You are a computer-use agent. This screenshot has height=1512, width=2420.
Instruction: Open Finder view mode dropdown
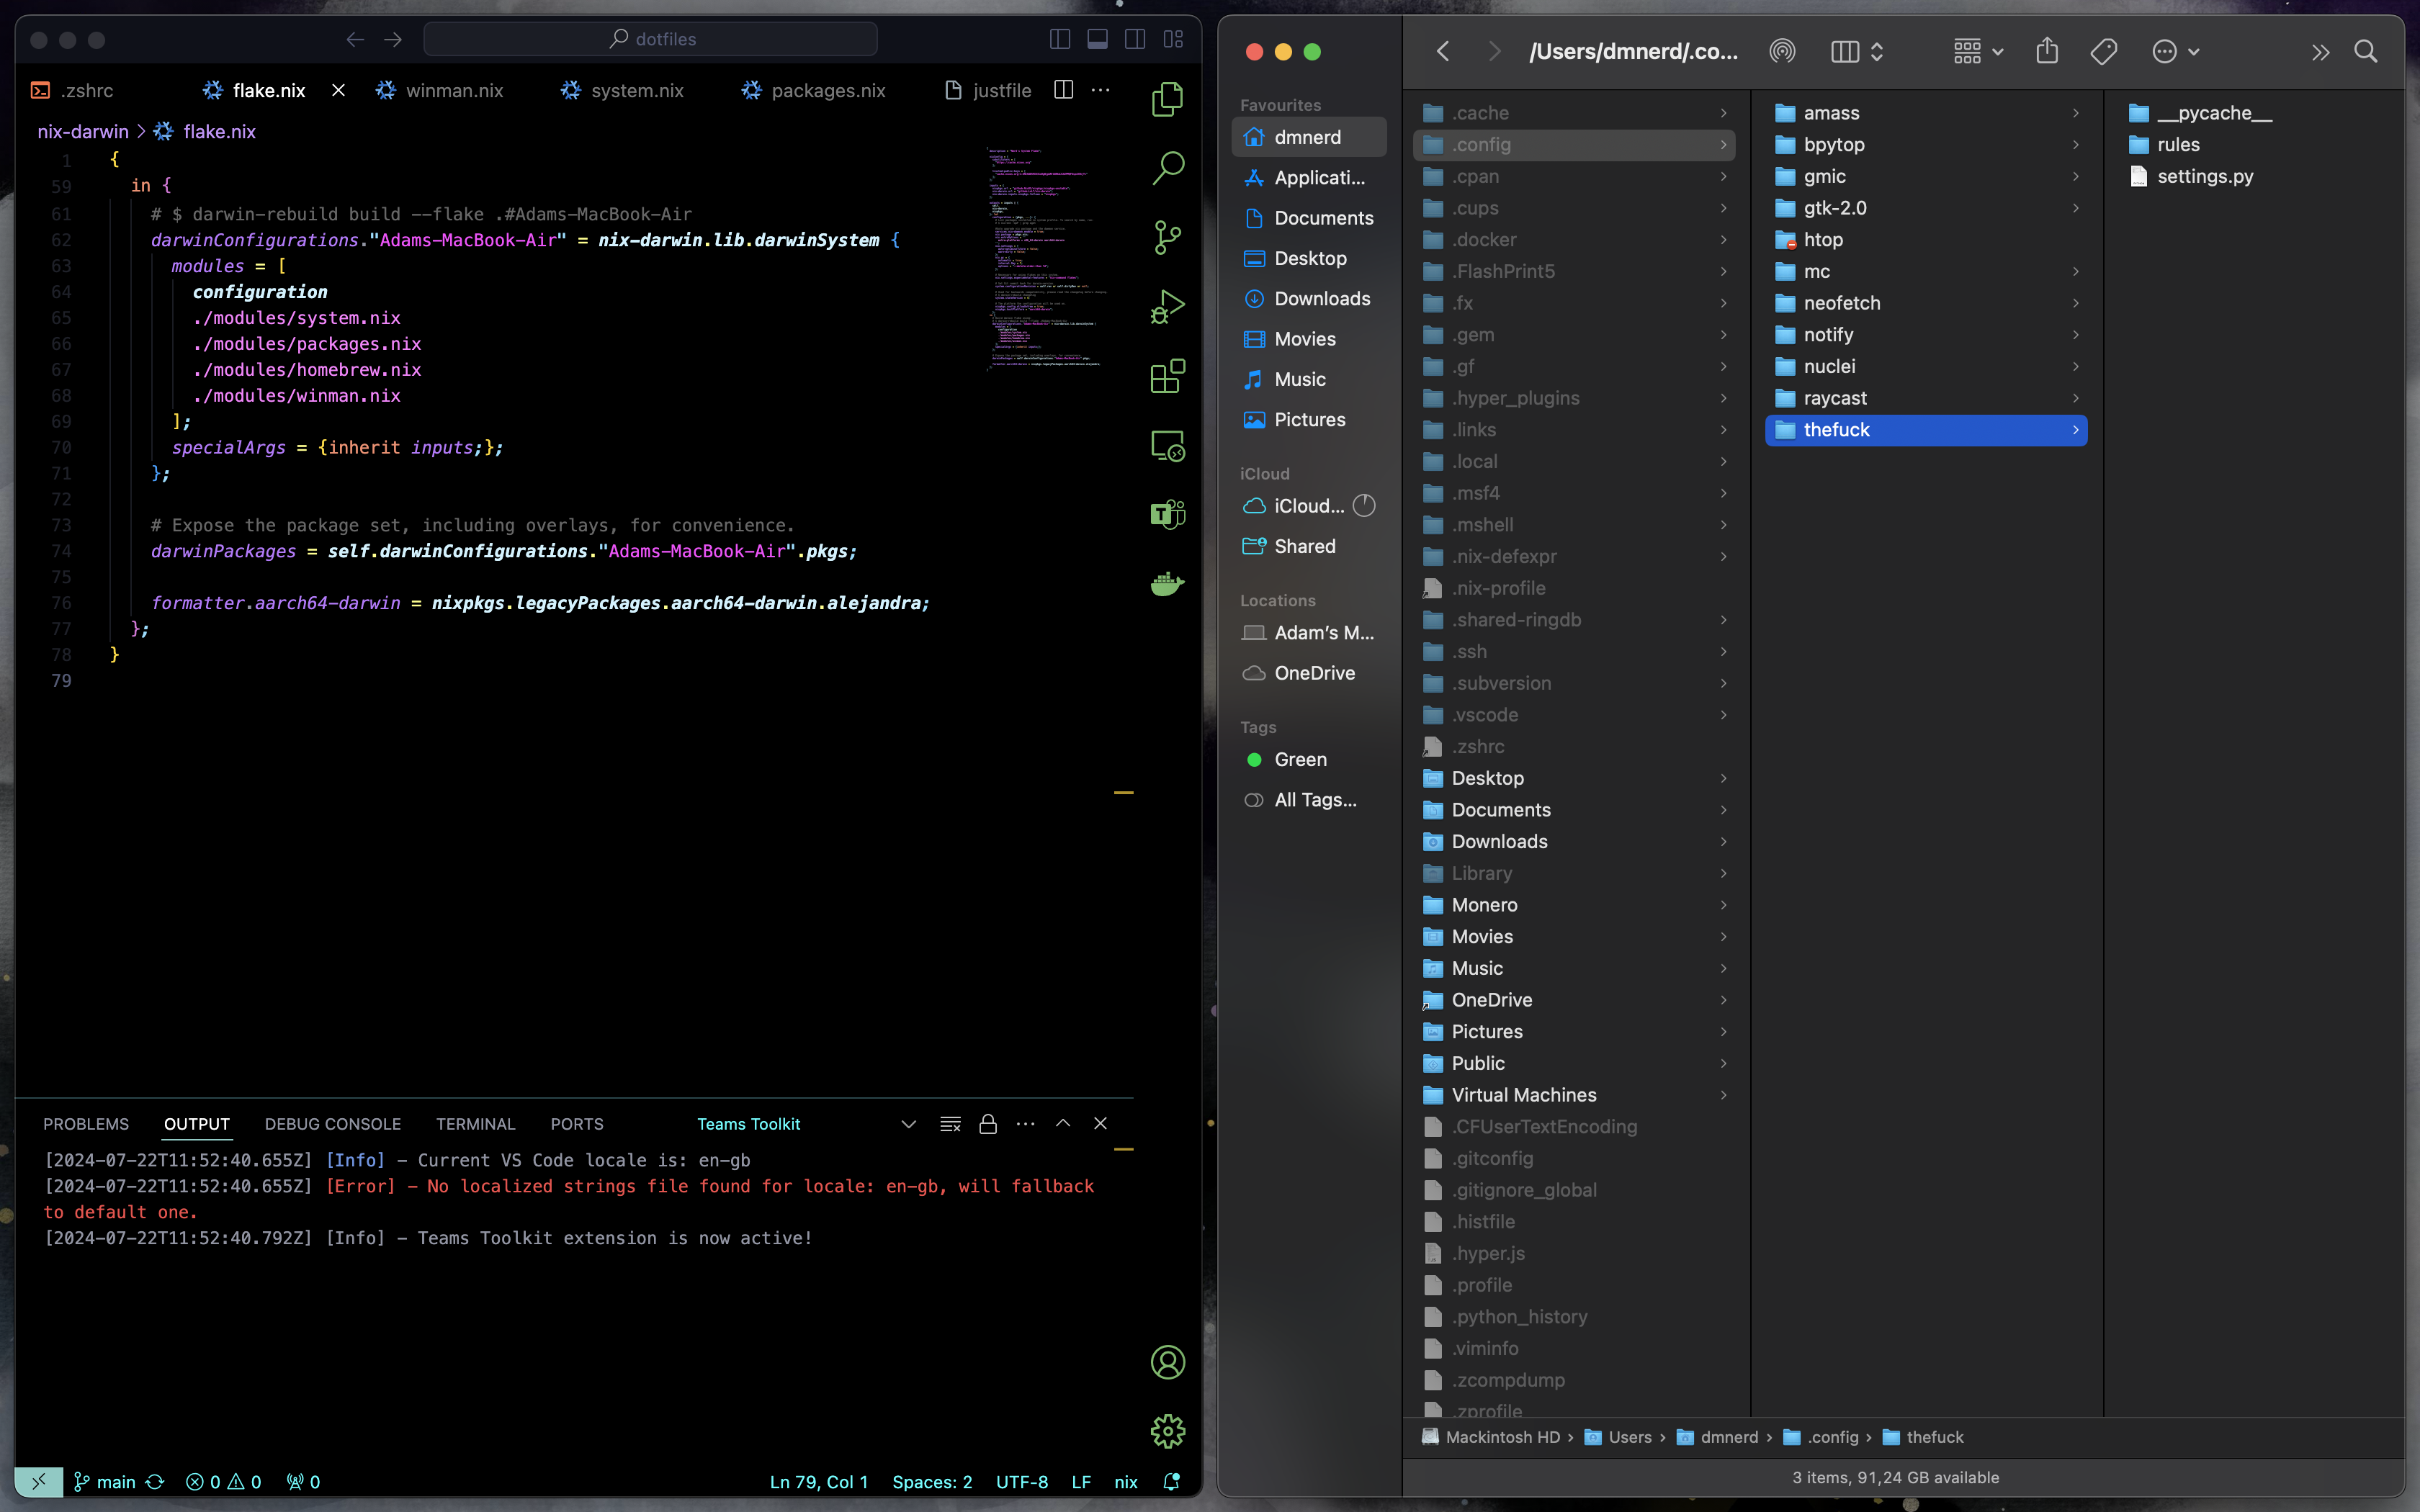click(x=1857, y=51)
